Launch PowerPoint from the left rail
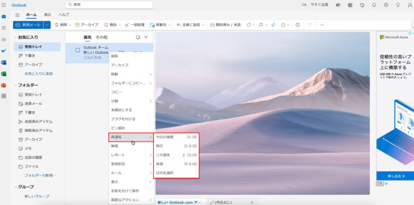 pyautogui.click(x=4, y=85)
